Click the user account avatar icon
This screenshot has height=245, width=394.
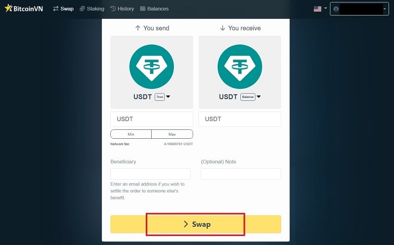[336, 9]
